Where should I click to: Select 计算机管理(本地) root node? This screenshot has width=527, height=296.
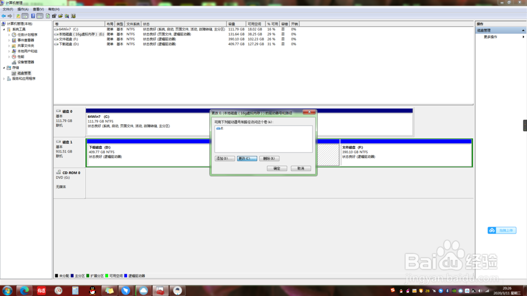pos(19,24)
